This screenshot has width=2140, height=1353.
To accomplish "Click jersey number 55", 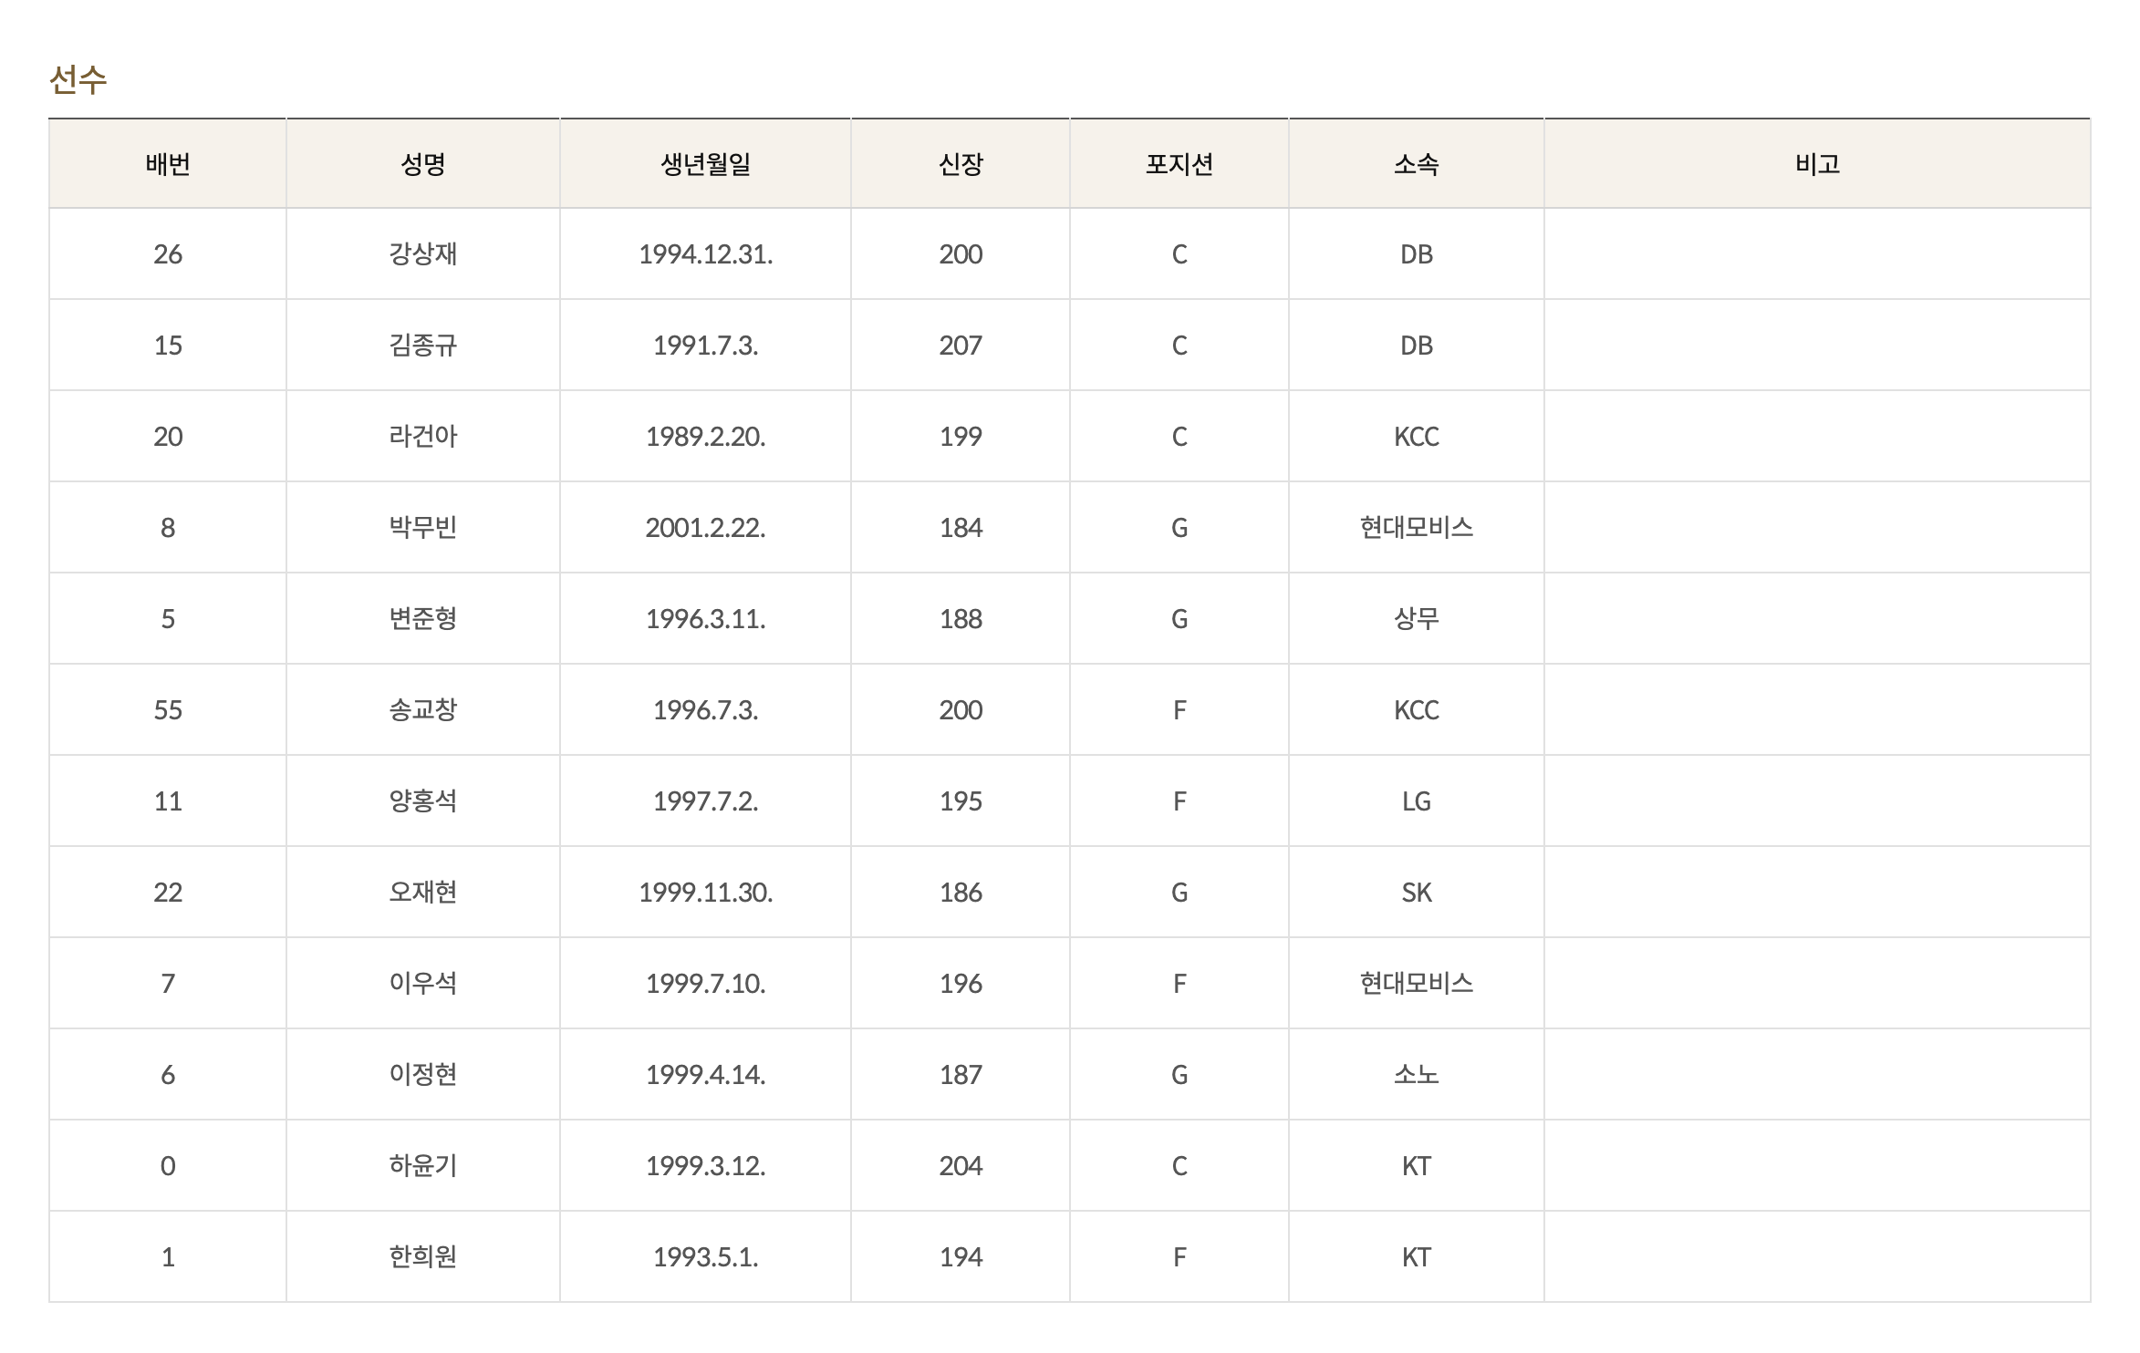I will (x=168, y=710).
